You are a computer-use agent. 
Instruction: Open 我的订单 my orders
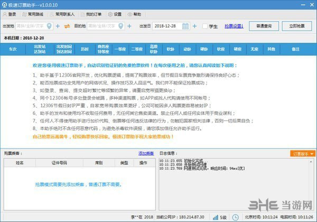pos(91,14)
